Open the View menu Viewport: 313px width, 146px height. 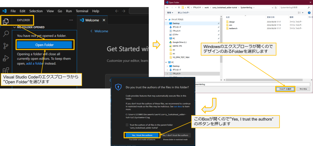point(50,11)
